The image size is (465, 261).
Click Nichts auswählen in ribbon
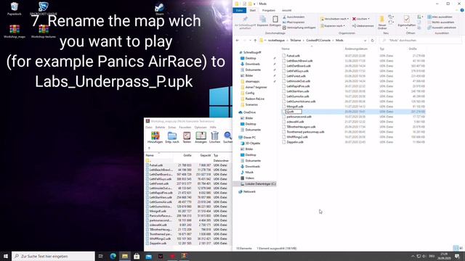pos(441,22)
